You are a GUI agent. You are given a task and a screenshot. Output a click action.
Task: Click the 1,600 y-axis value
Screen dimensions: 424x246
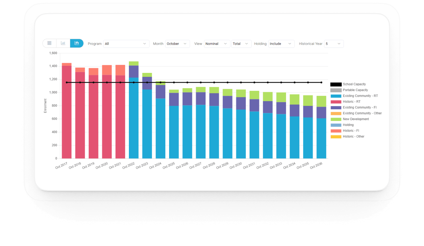(x=53, y=53)
